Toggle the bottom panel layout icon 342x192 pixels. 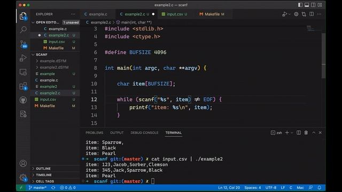[x=307, y=5]
